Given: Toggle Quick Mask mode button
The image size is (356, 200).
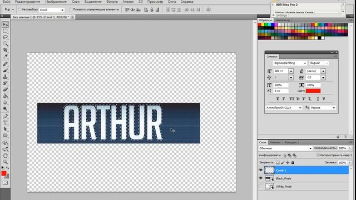Looking at the screenshot, I should (x=5, y=183).
